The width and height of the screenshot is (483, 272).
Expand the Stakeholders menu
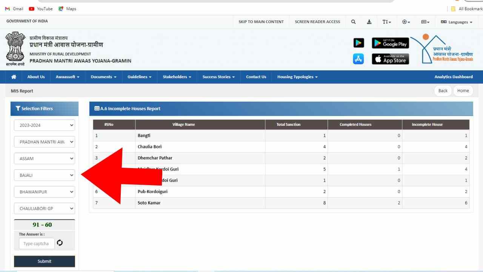[177, 77]
